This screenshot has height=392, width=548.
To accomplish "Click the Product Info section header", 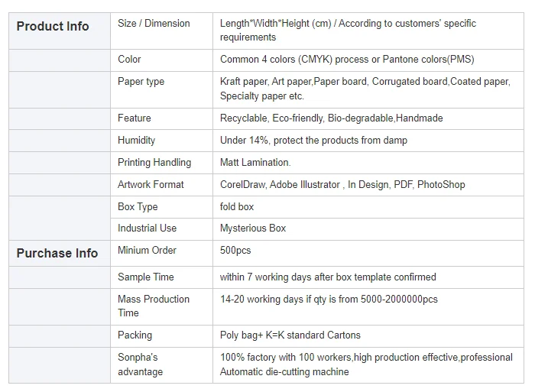I will (53, 27).
